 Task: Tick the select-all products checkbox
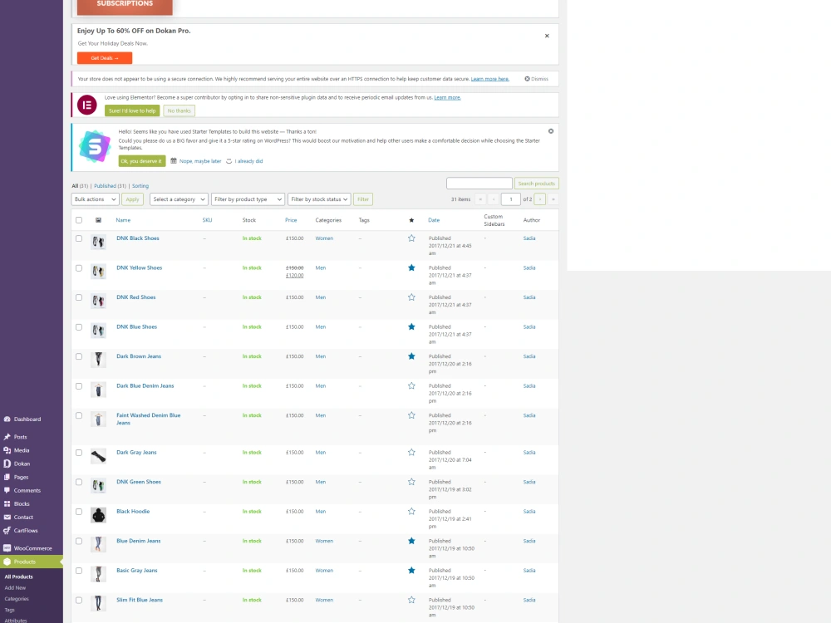pyautogui.click(x=79, y=220)
